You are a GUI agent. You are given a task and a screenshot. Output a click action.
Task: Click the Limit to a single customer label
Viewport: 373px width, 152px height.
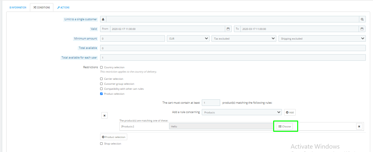tap(81, 19)
